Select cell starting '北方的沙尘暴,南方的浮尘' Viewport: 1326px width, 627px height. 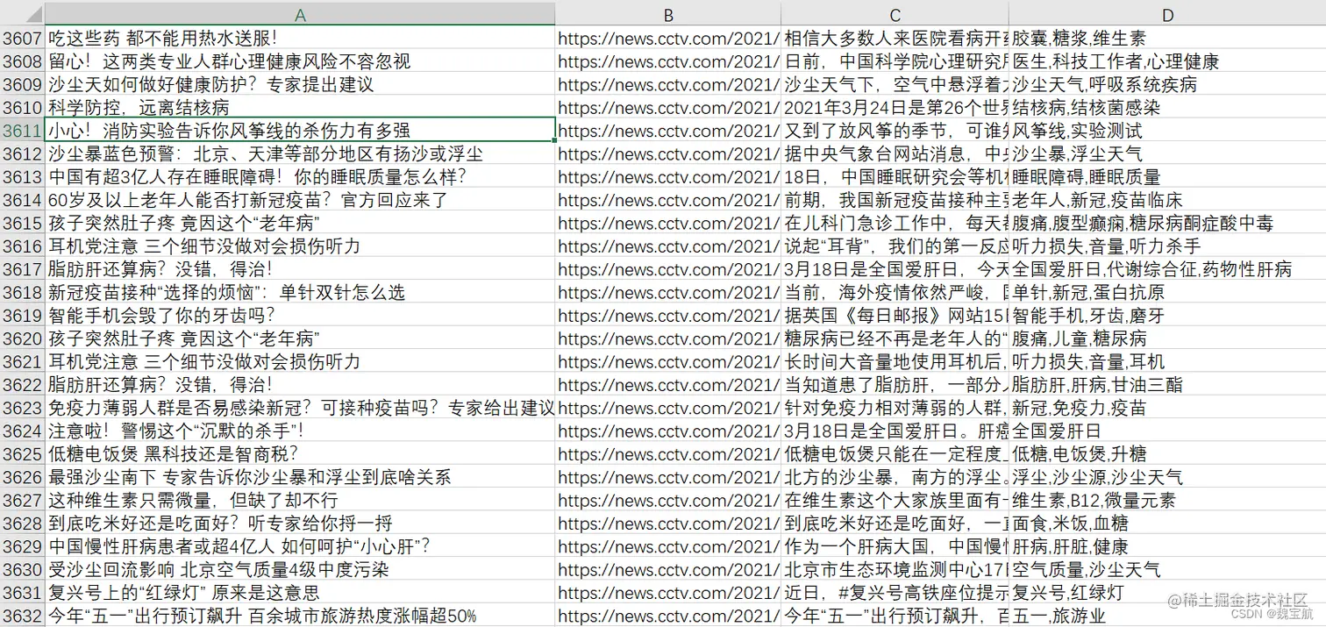pyautogui.click(x=895, y=477)
